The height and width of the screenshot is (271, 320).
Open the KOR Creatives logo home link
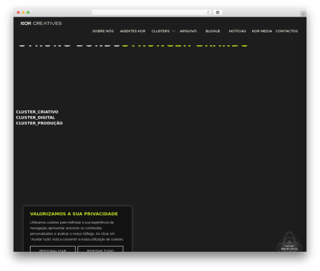tap(41, 23)
